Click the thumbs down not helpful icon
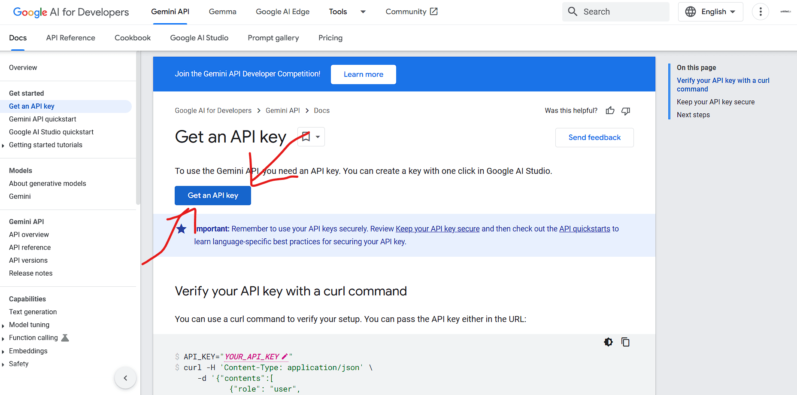The height and width of the screenshot is (395, 797). coord(626,111)
